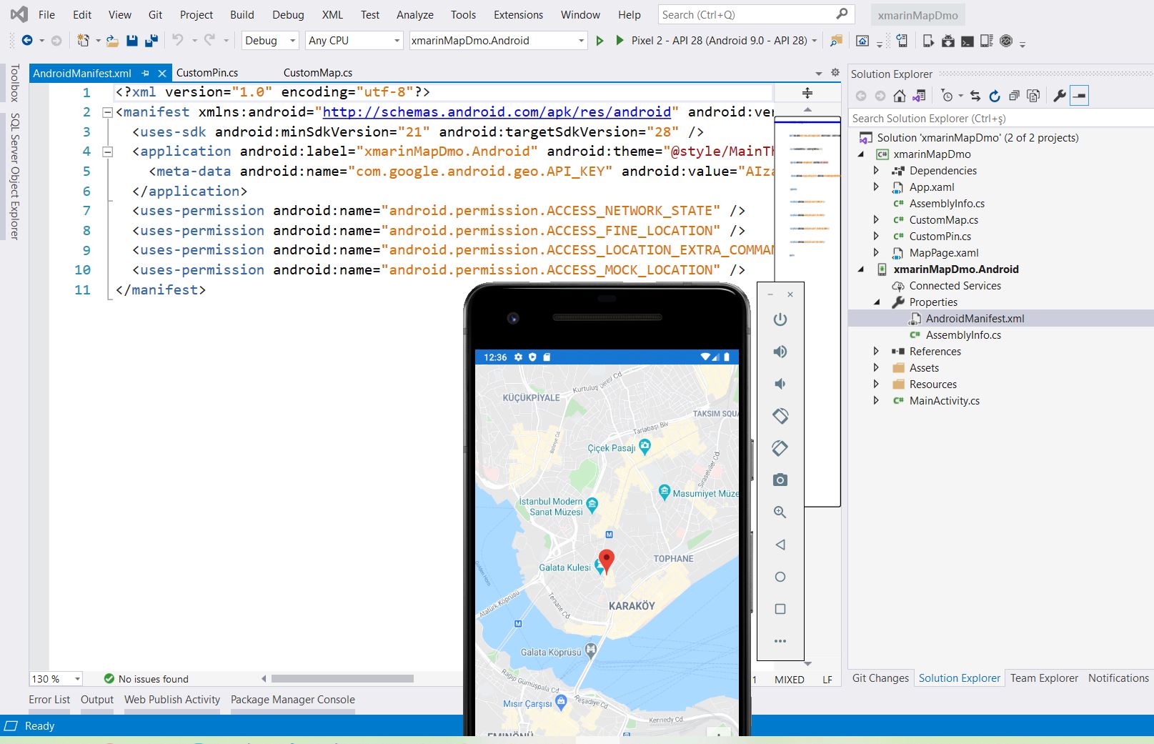Viewport: 1154px width, 744px height.
Task: Expand the References node
Action: click(x=876, y=351)
